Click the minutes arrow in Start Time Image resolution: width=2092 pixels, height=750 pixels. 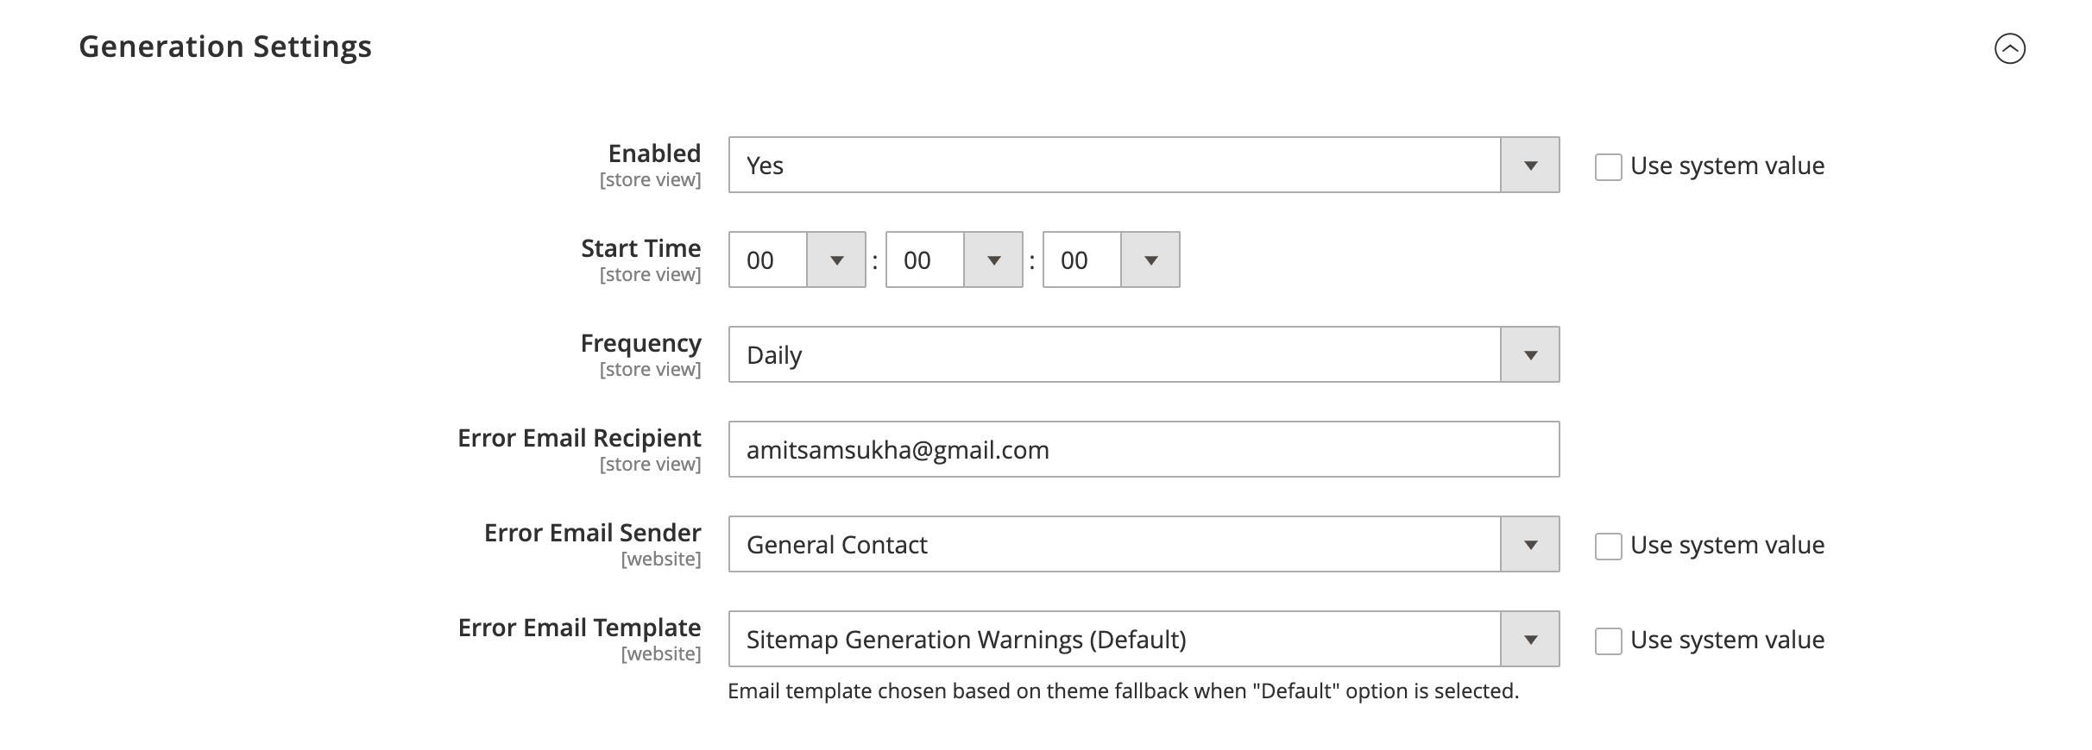click(993, 259)
